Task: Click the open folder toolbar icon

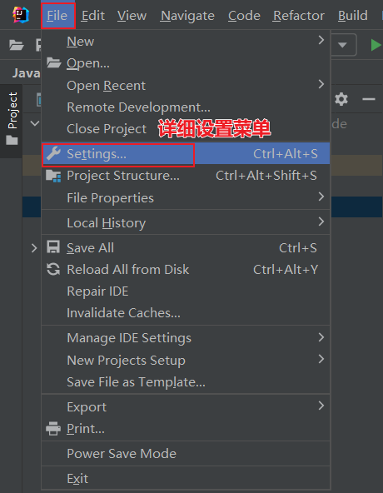Action: click(x=17, y=45)
